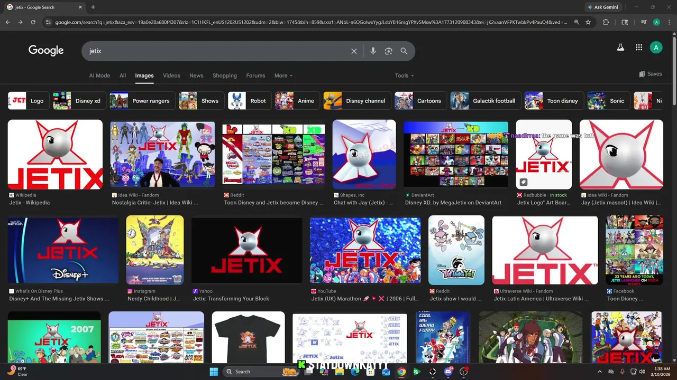
Task: Clear the search box with the X icon
Action: coord(354,51)
